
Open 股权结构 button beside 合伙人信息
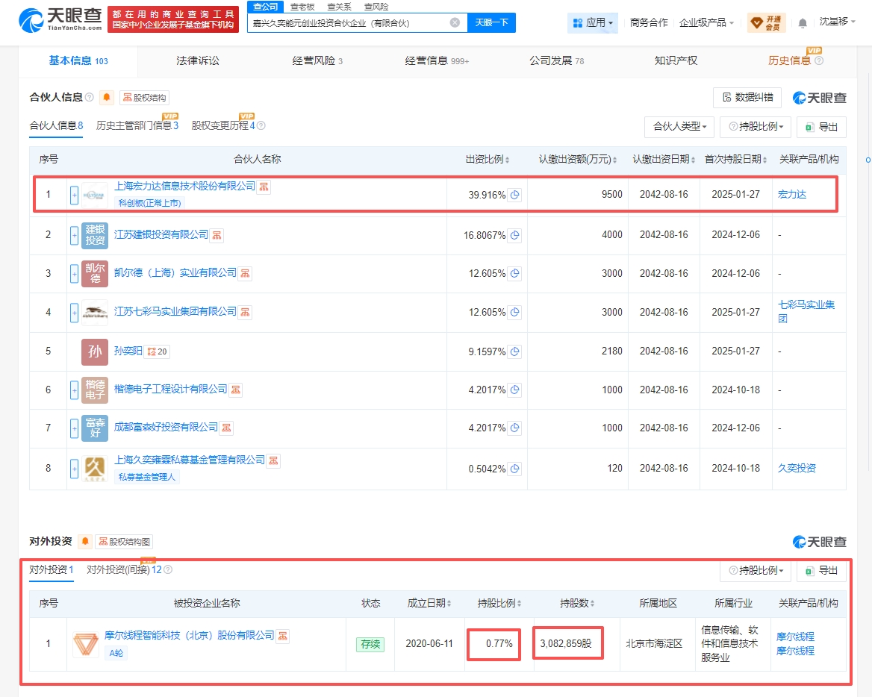click(145, 97)
